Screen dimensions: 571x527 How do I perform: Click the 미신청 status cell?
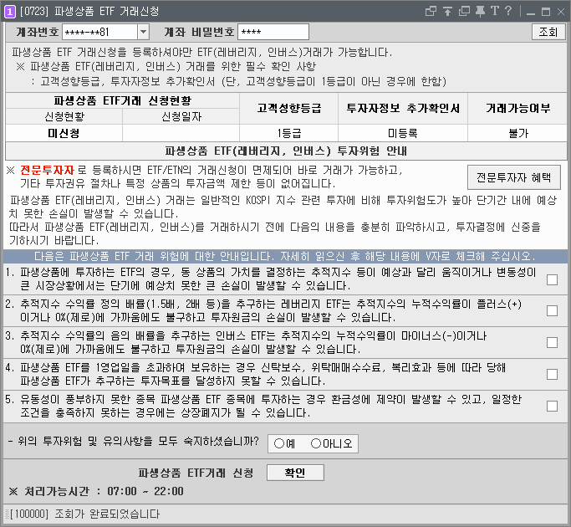tap(64, 133)
